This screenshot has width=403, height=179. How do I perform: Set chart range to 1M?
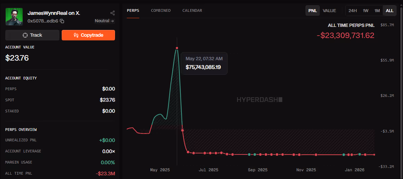coord(377,10)
